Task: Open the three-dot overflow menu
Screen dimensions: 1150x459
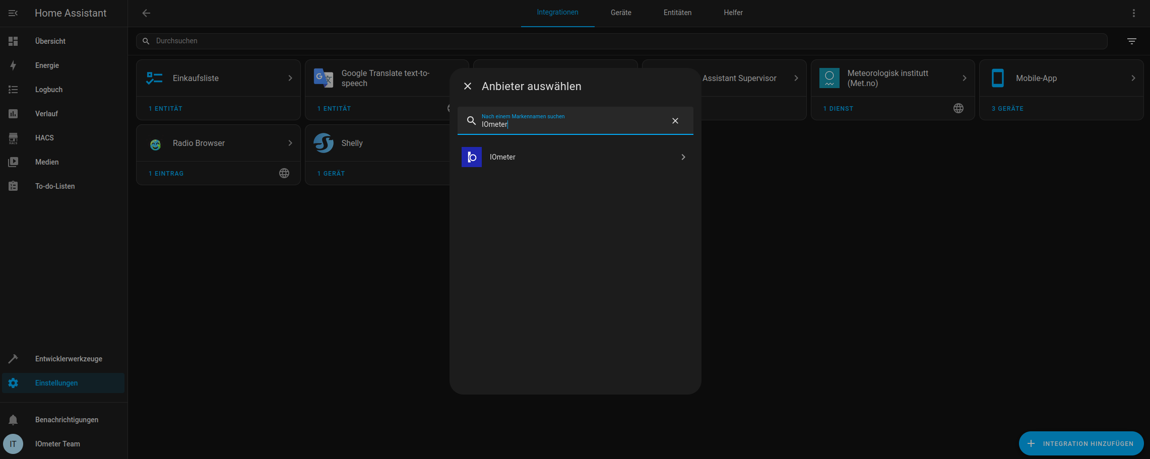Action: 1134,13
